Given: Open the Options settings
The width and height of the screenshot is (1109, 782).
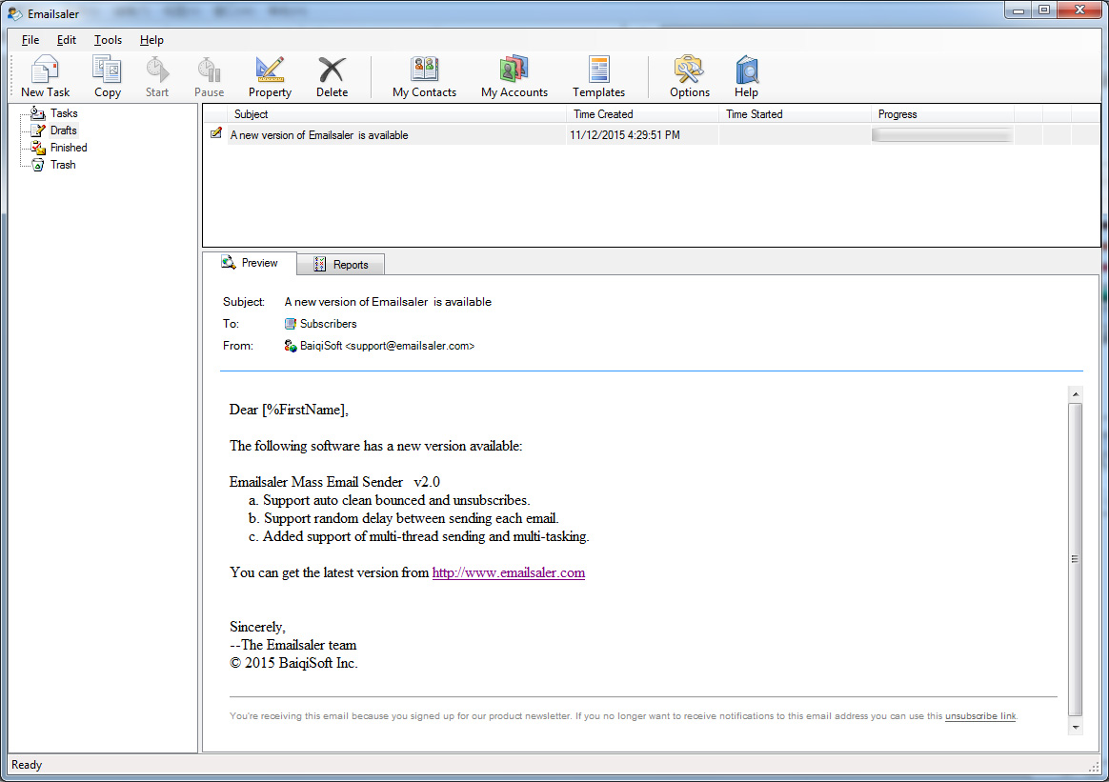Looking at the screenshot, I should pyautogui.click(x=689, y=76).
